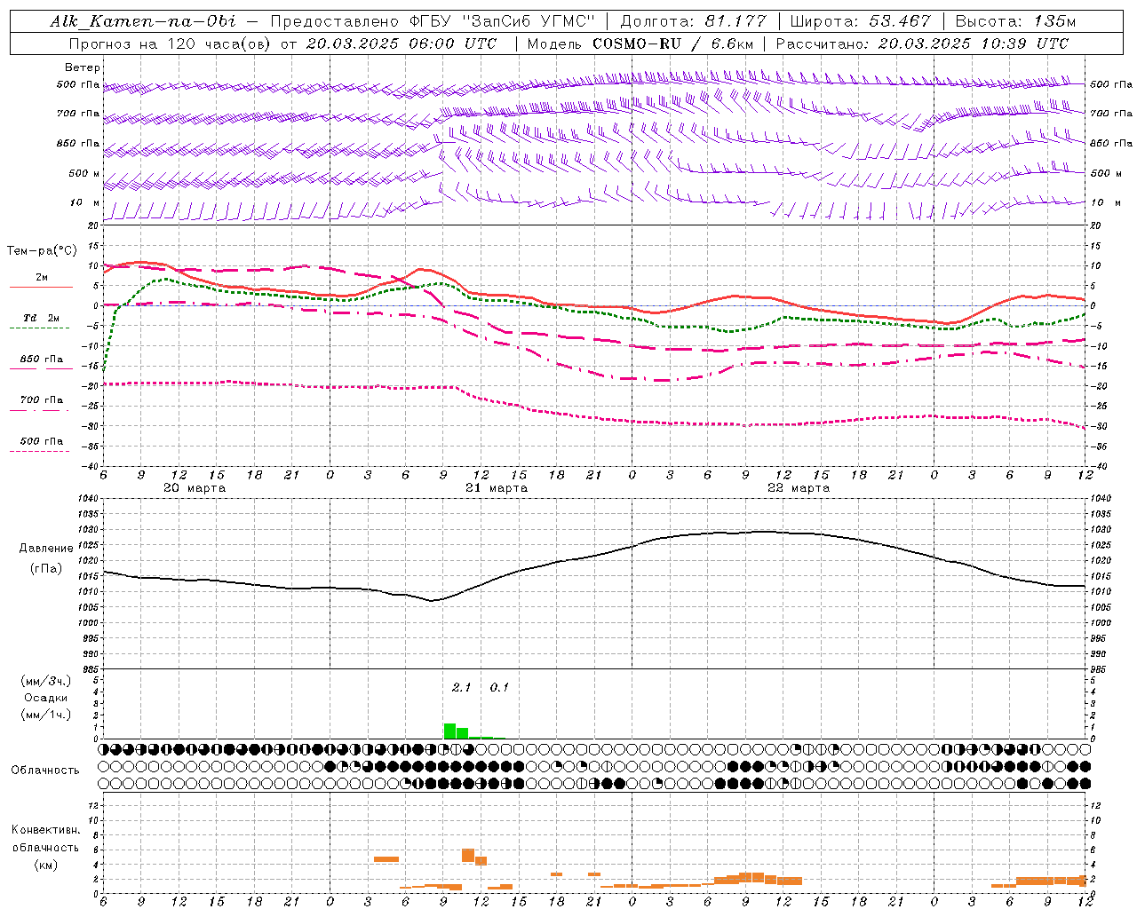This screenshot has height=909, width=1137.
Task: Click the latitude value Широта: 53.467
Action: (860, 21)
